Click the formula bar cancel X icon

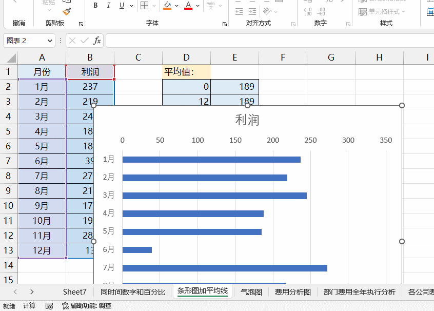pos(72,41)
